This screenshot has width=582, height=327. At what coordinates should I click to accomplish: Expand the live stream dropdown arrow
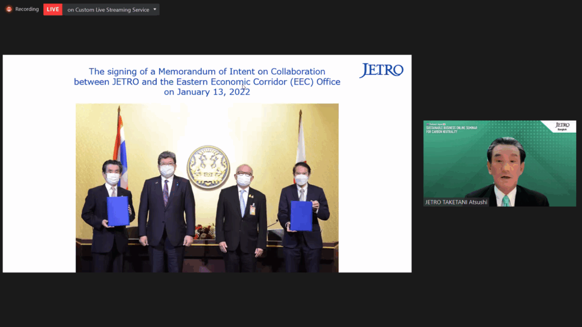pos(155,9)
